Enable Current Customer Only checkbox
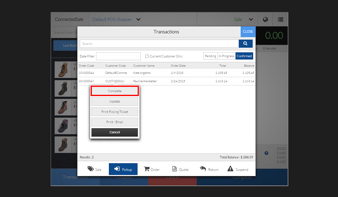The image size is (338, 197). (147, 56)
